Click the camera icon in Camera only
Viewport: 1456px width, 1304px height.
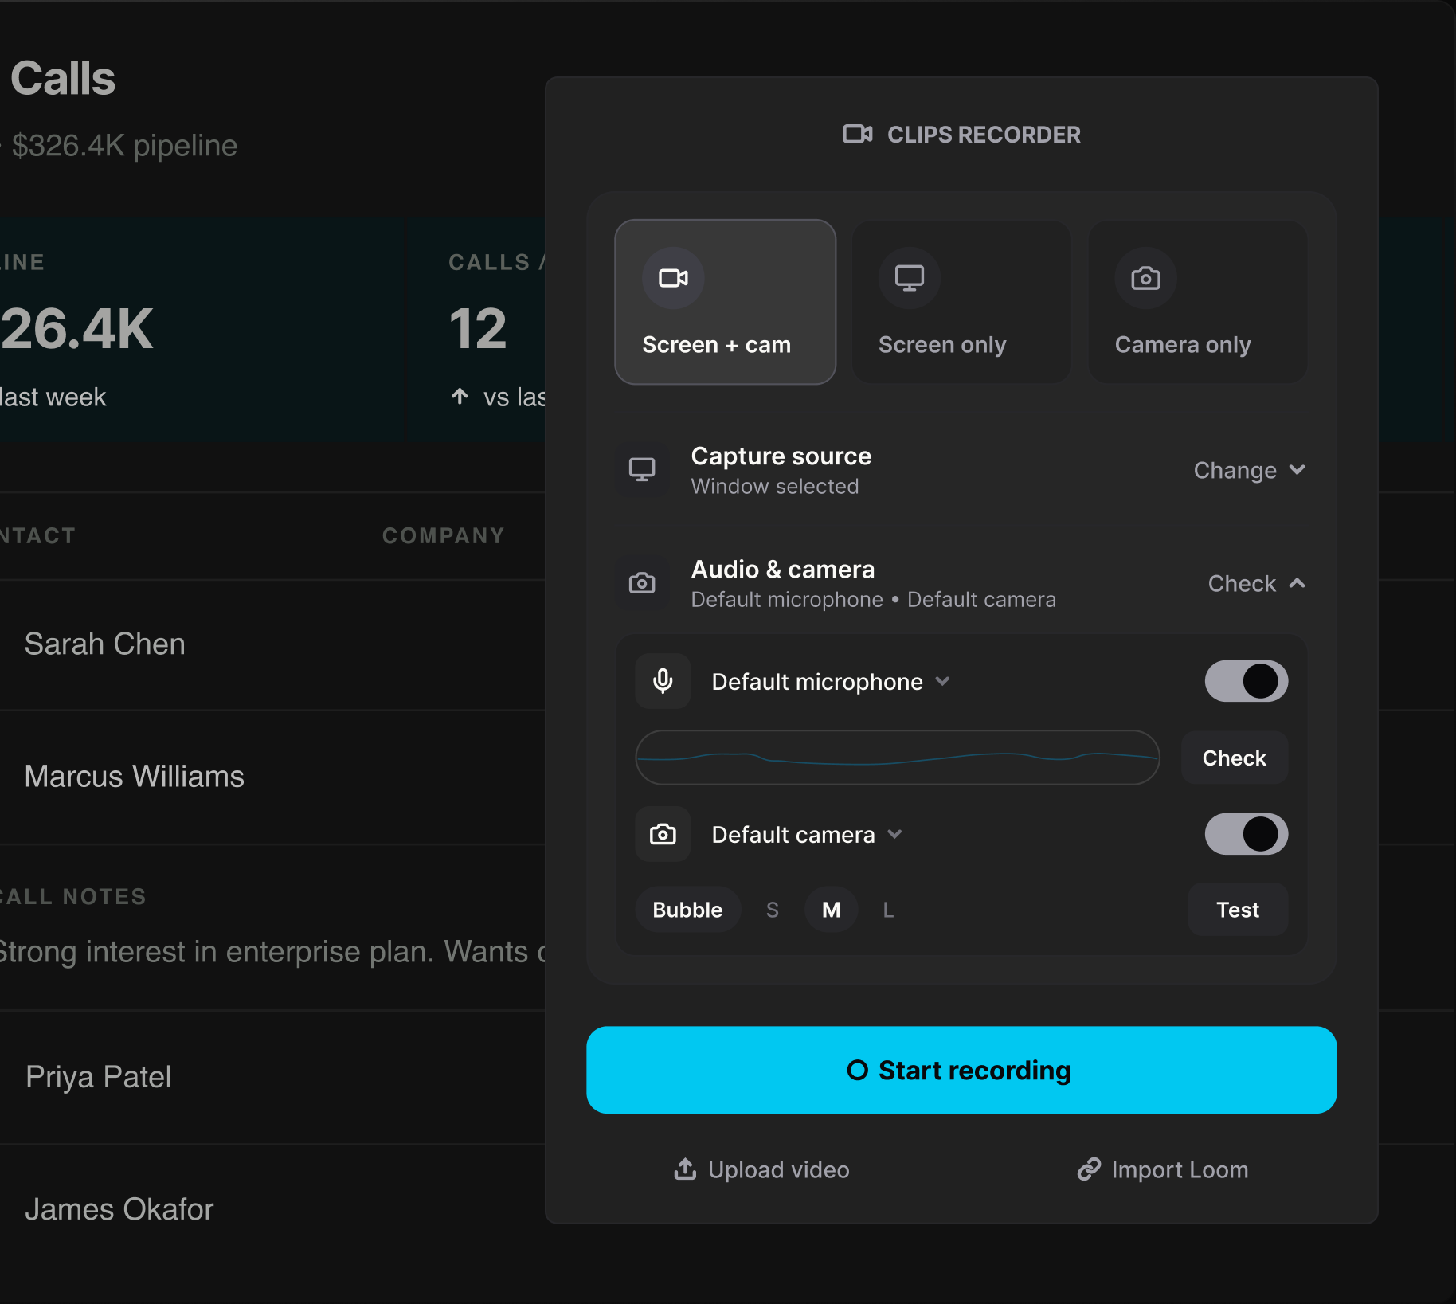click(x=1145, y=278)
